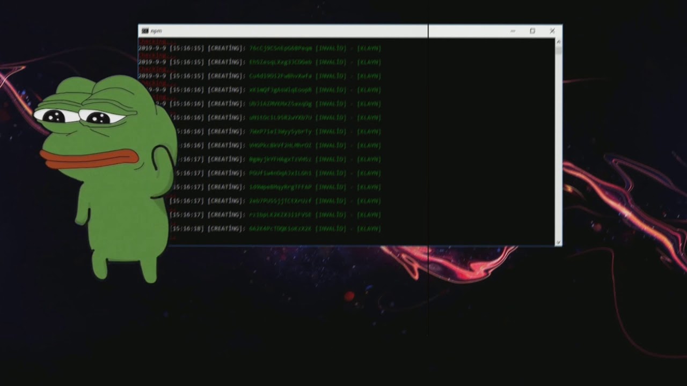Click the command prompt icon in the npm title bar
Viewport: 687px width, 386px height.
(145, 31)
